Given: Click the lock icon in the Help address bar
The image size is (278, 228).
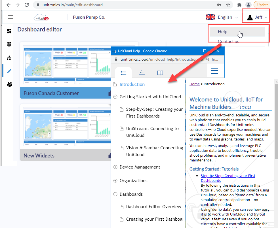Looking at the screenshot, I should pyautogui.click(x=116, y=59).
